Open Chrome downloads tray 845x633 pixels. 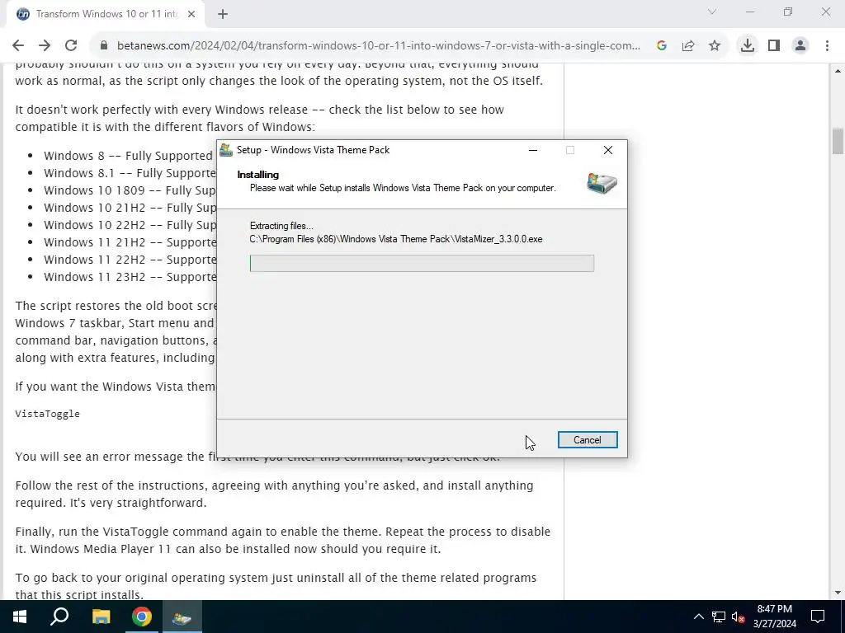click(x=748, y=46)
